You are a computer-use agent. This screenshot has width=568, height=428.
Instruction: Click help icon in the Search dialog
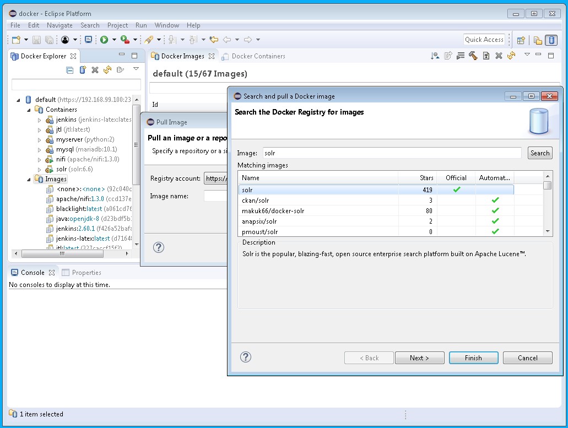(x=246, y=357)
